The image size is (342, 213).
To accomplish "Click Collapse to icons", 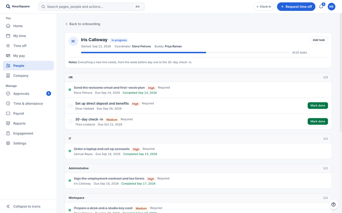I will (27, 207).
